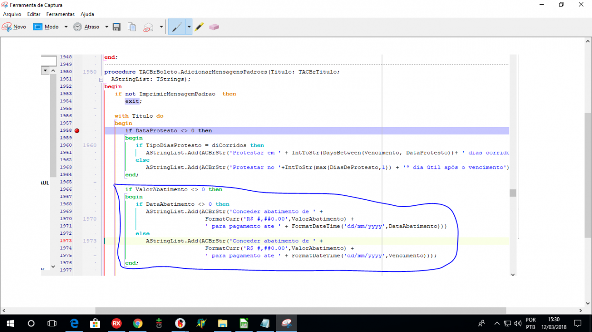The height and width of the screenshot is (332, 592).
Task: Click the vertical scrollbar down arrow
Action: tap(588, 303)
